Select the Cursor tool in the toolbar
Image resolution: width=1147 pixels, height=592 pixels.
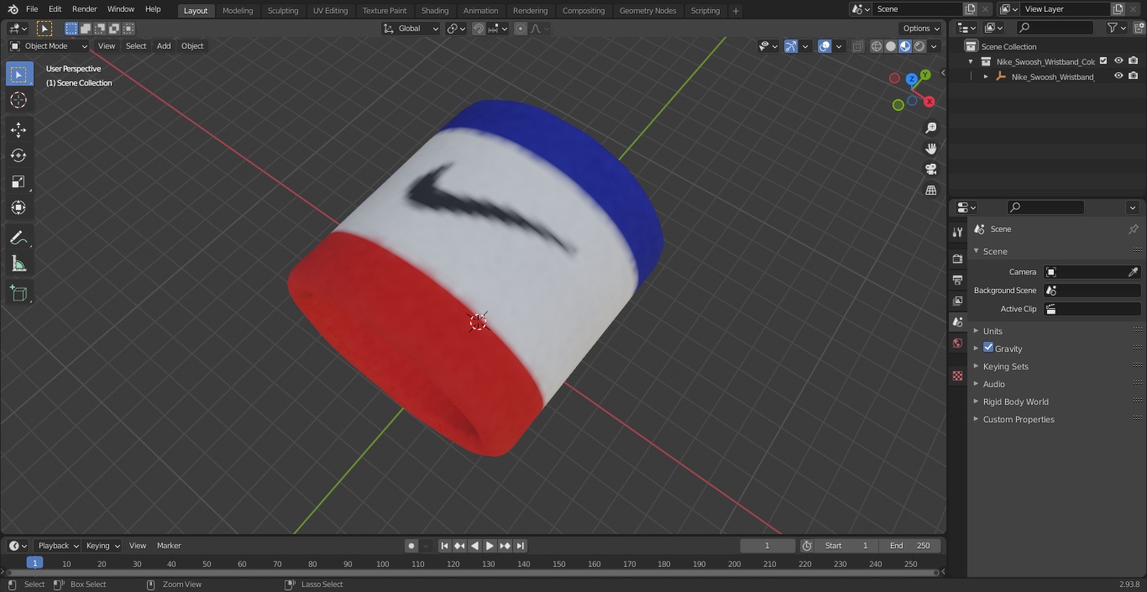point(18,100)
